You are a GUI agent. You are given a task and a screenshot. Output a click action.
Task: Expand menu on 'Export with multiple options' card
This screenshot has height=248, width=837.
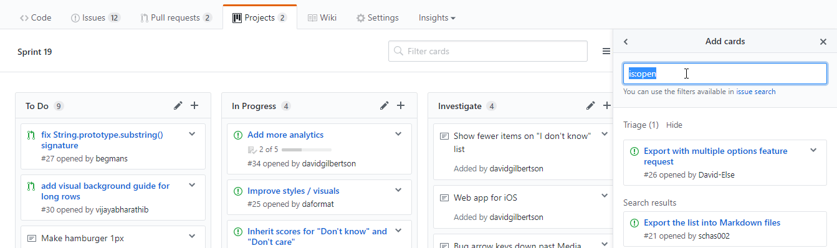point(813,150)
